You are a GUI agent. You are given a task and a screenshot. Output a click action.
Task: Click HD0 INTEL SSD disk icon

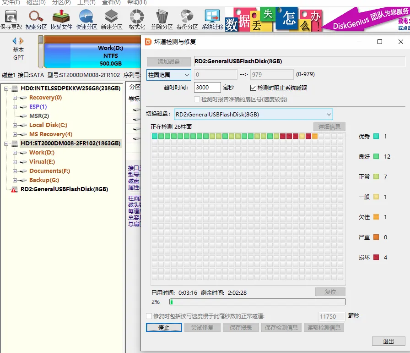tap(15, 88)
